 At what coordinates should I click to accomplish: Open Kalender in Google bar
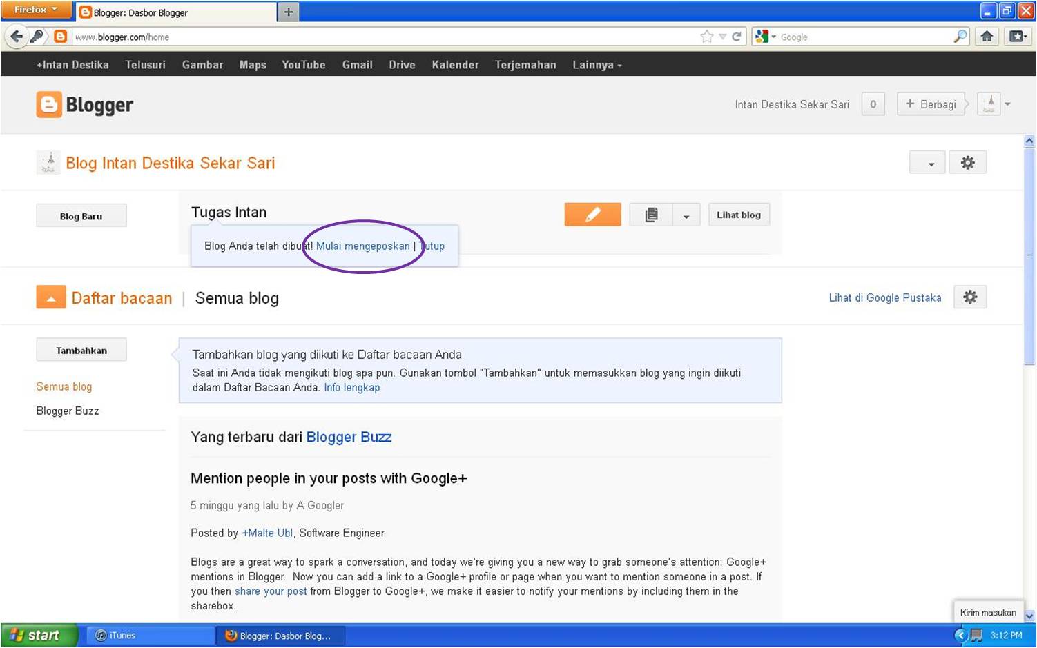coord(455,65)
